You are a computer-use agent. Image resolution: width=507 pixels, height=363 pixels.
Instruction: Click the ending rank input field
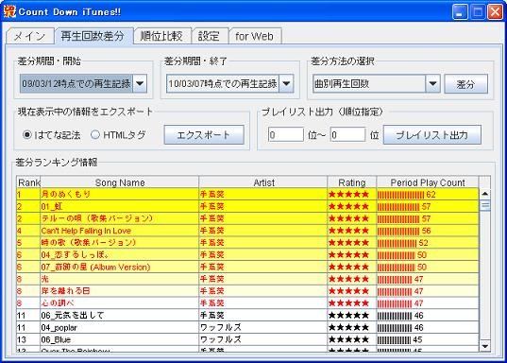348,134
